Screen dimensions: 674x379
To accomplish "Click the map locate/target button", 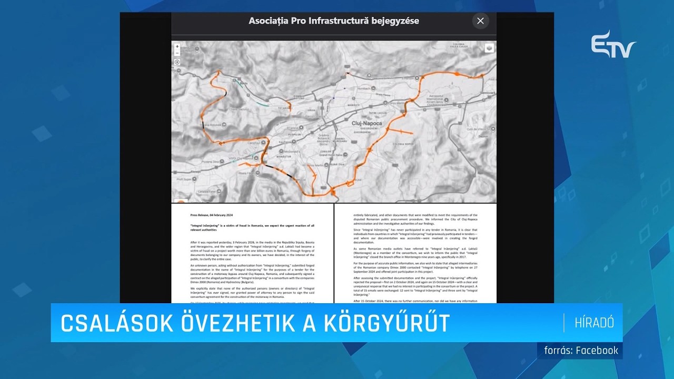I will tap(177, 62).
